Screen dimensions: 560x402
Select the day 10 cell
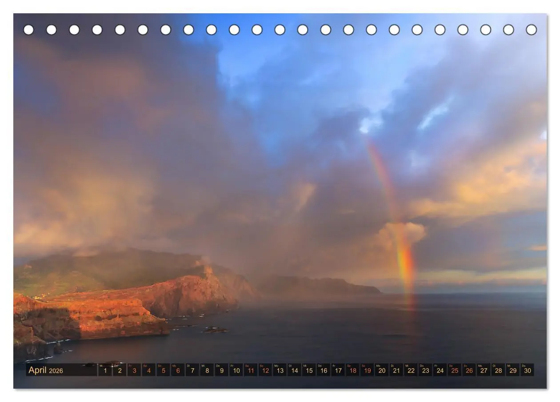(236, 370)
